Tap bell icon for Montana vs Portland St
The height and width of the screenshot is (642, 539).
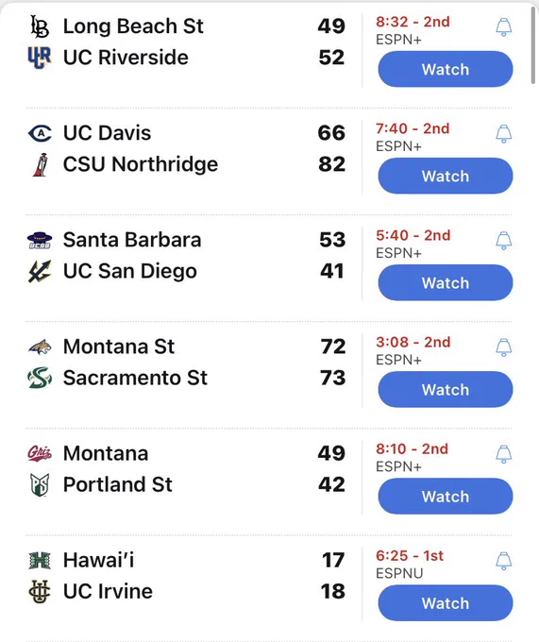pos(504,454)
